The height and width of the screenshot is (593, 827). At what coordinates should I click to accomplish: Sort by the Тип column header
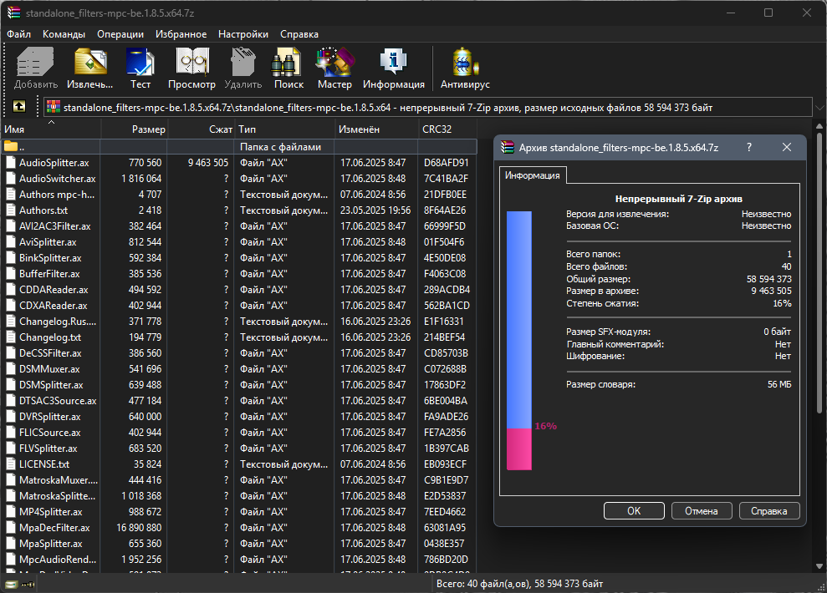(x=284, y=129)
